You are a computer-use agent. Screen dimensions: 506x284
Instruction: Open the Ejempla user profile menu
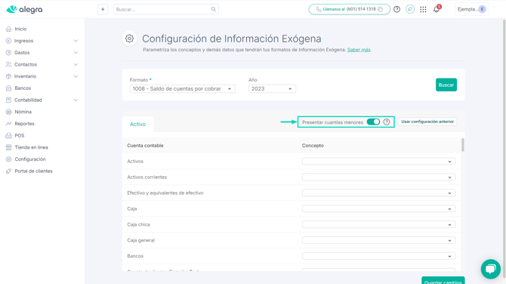coord(472,9)
